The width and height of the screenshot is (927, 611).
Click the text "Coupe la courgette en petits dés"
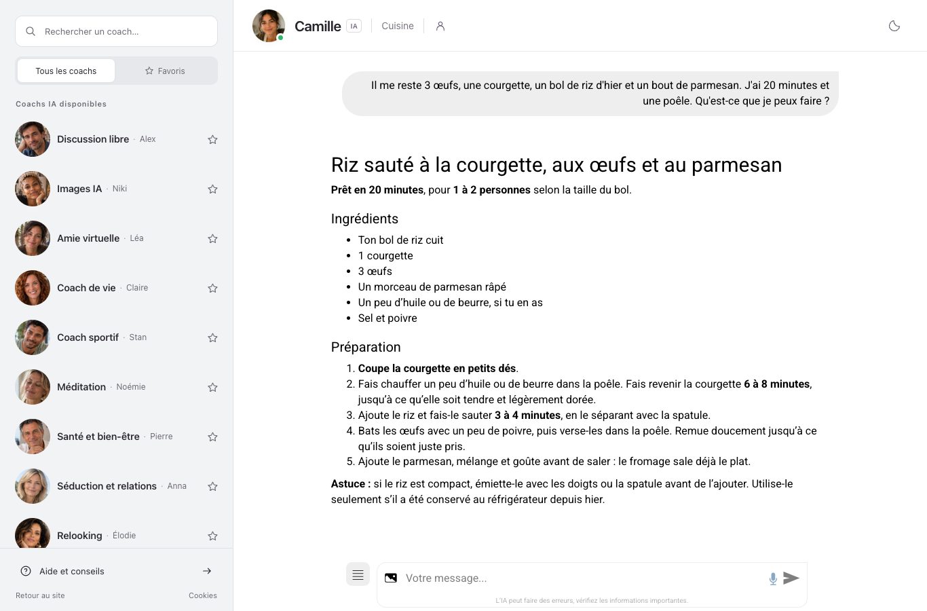point(437,368)
